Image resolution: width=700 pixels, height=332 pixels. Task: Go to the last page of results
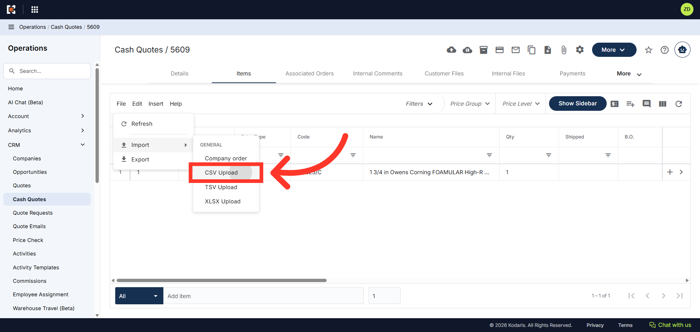(680, 296)
